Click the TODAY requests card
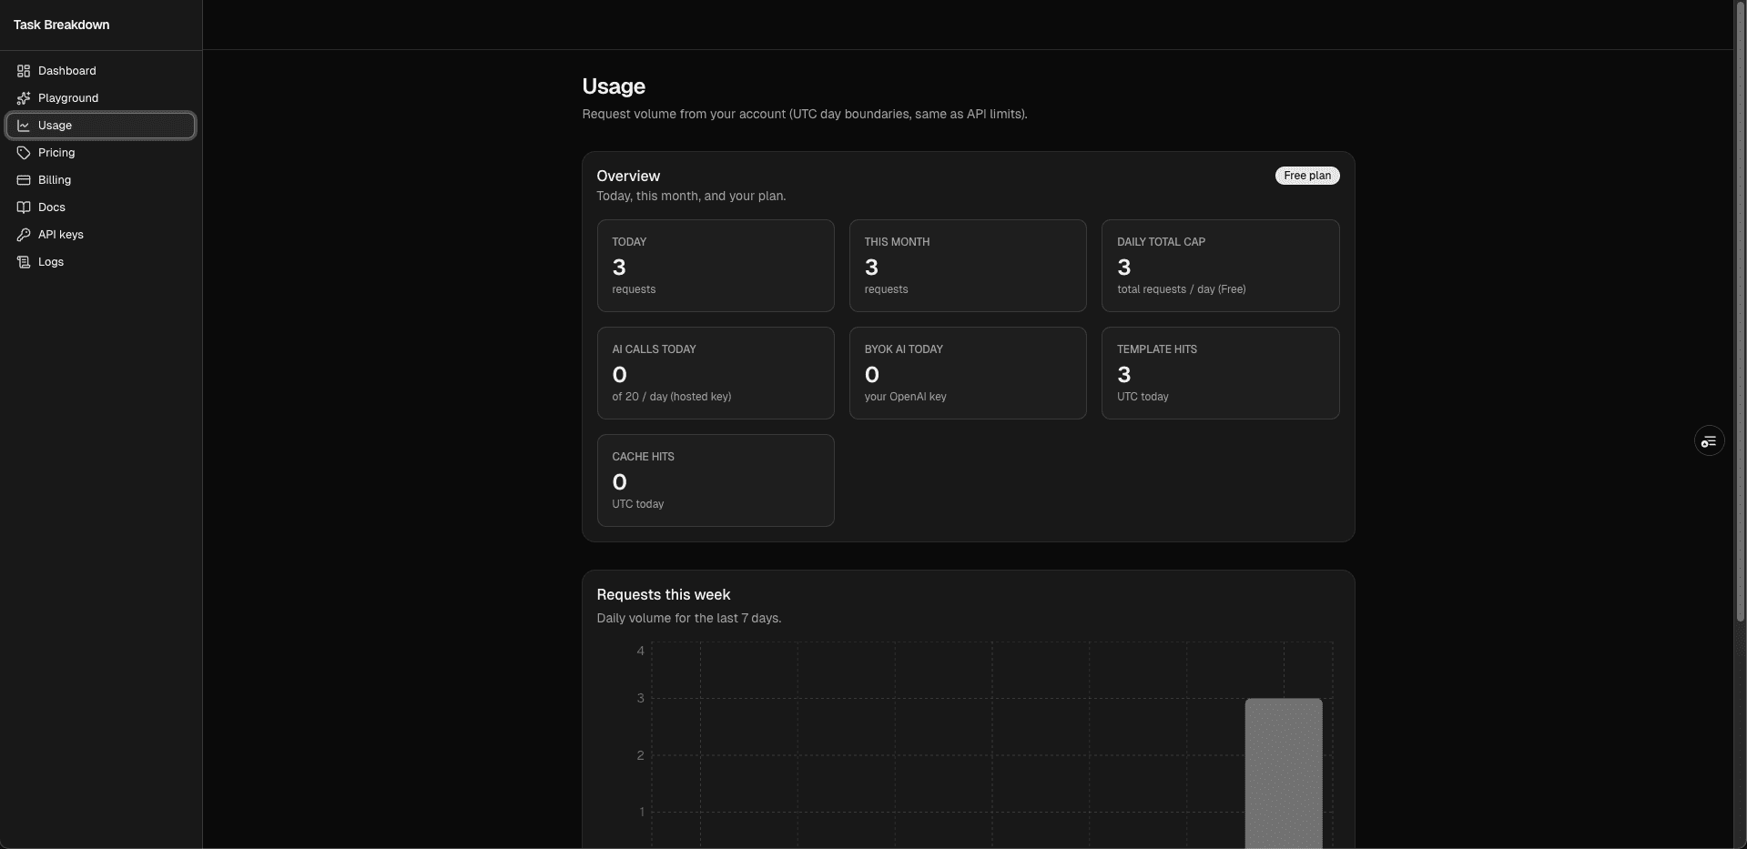The width and height of the screenshot is (1747, 849). pyautogui.click(x=716, y=265)
